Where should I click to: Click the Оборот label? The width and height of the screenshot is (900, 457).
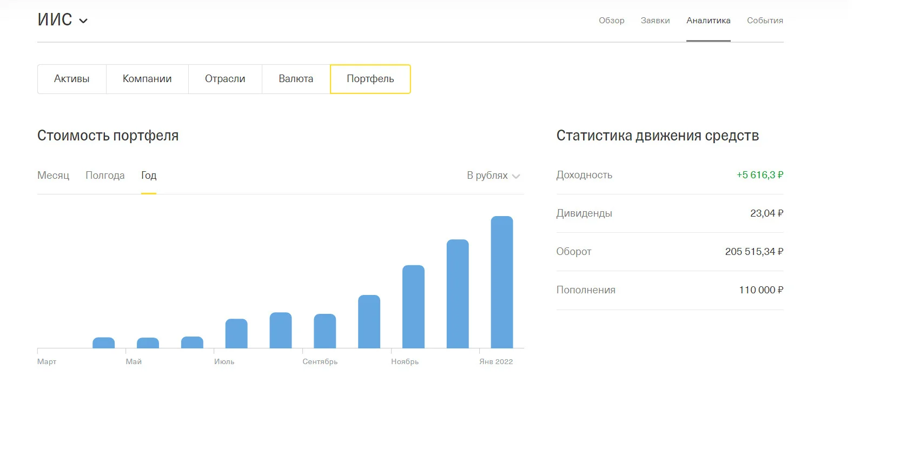[x=574, y=252]
